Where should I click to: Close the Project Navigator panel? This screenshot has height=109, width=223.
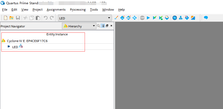point(111,26)
